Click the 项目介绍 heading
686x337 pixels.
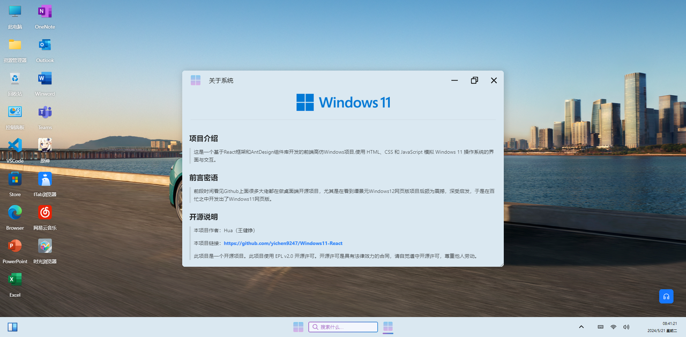pyautogui.click(x=204, y=139)
